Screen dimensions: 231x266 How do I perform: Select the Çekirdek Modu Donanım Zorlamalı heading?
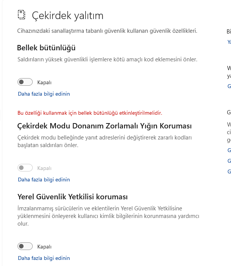pyautogui.click(x=104, y=126)
